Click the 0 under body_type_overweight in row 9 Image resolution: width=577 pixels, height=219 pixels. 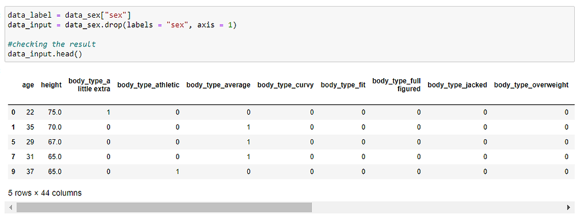coord(566,171)
